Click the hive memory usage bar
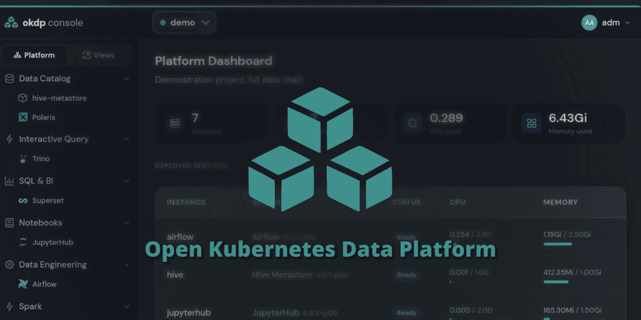641x320 pixels. 556,282
